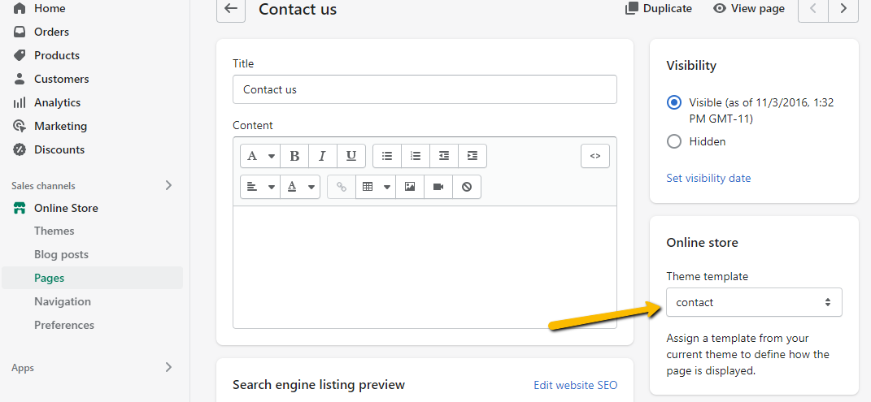Click the Italic formatting icon
871x402 pixels.
322,156
